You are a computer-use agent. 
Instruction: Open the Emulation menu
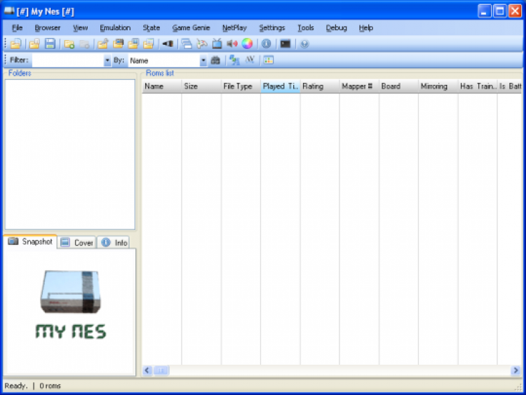click(x=115, y=28)
